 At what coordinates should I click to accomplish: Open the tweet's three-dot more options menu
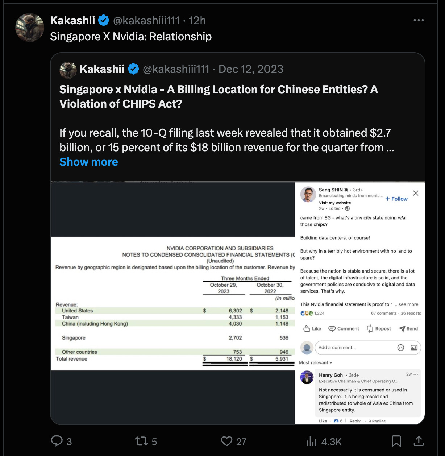(x=419, y=20)
